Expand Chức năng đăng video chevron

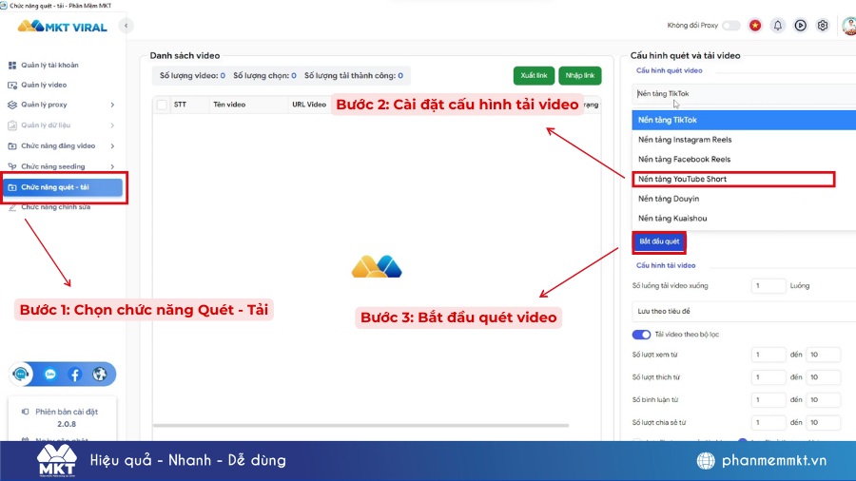coord(112,146)
